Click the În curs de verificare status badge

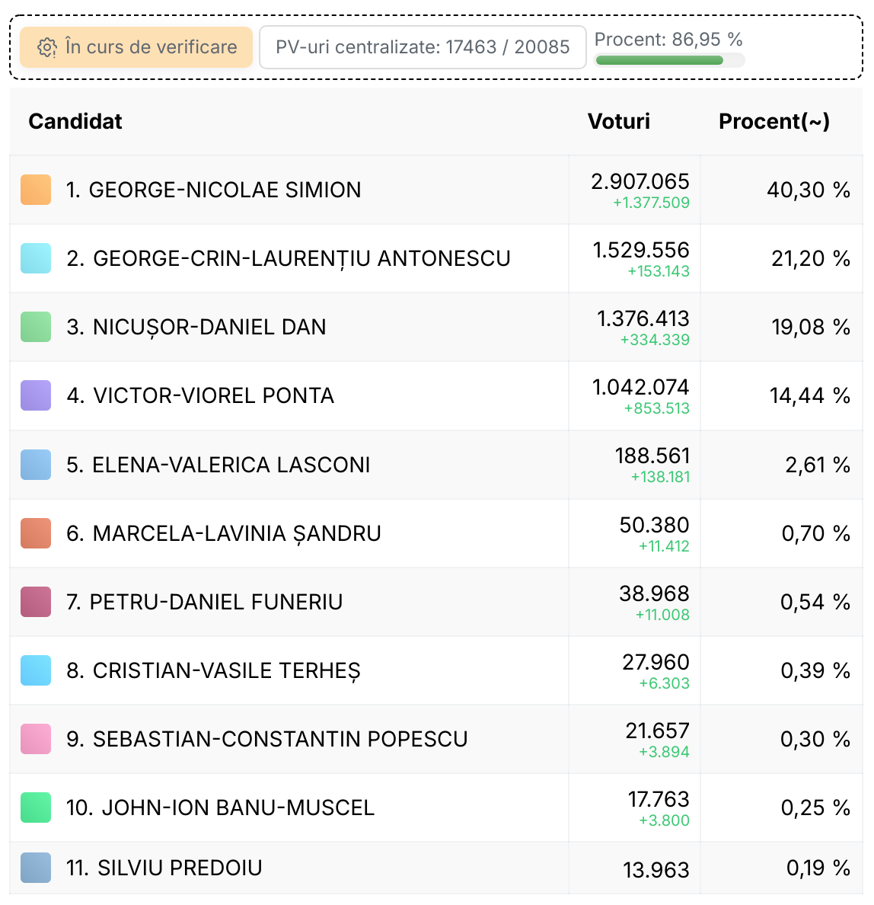coord(136,47)
